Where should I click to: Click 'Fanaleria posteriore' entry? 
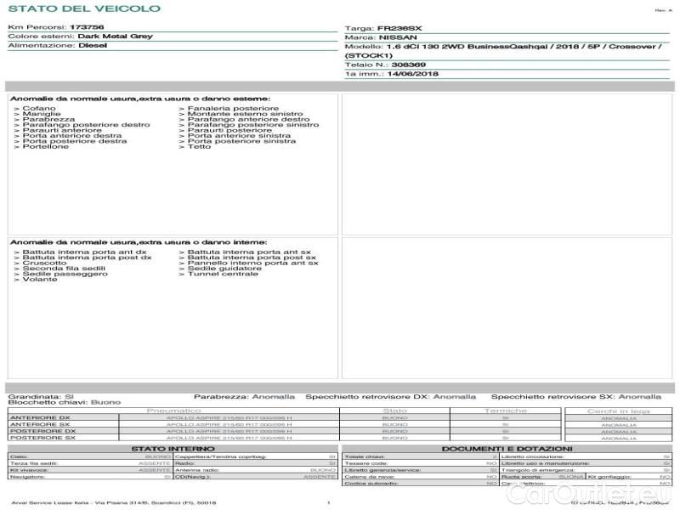pos(233,108)
